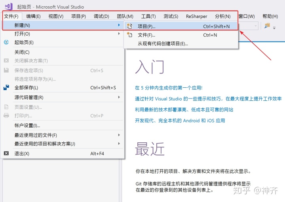Open link 利用最新的技术部署漂亮、低成本且可靠的网站
285x202 pixels.
[184, 109]
